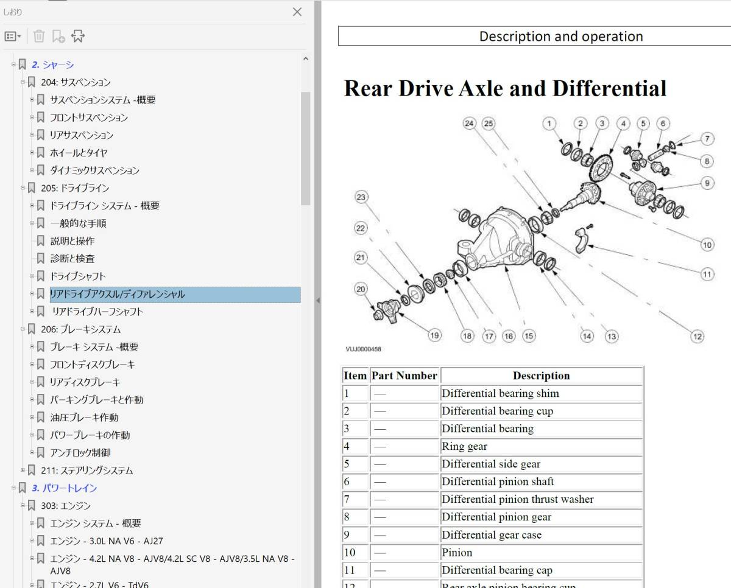This screenshot has height=588, width=731.
Task: Find current bookmark star icon
Action: point(78,37)
